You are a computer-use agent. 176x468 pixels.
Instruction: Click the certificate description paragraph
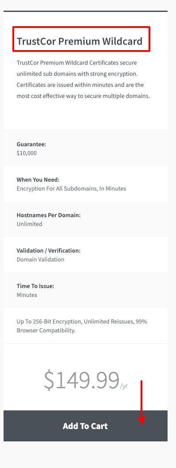[83, 79]
